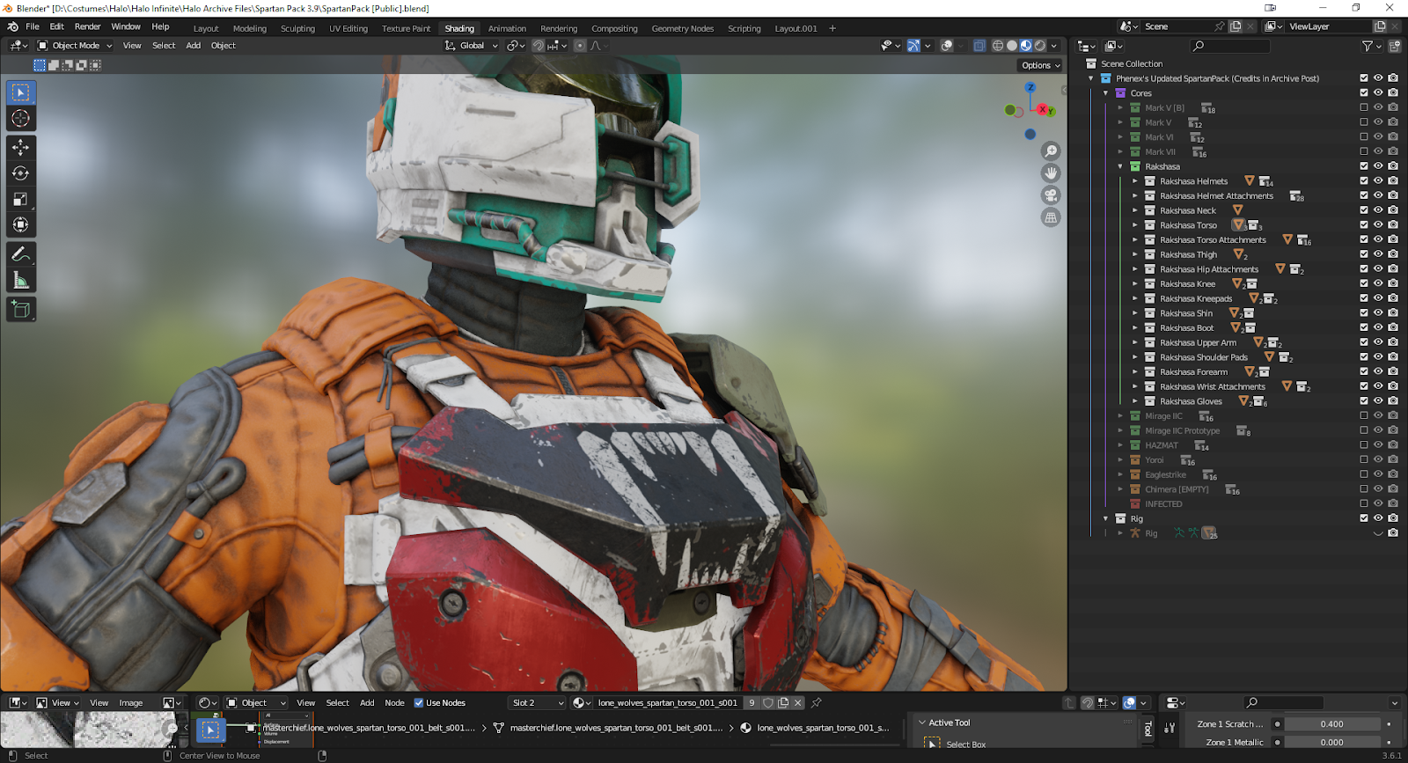This screenshot has width=1408, height=763.
Task: Open the File menu
Action: pos(33,27)
